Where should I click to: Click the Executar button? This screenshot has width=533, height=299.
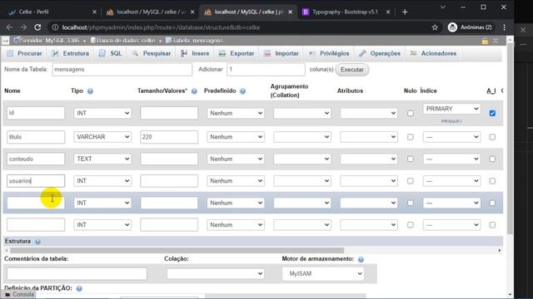(351, 70)
